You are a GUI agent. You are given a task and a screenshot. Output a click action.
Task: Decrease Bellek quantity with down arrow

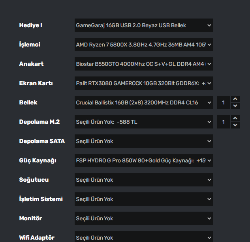click(235, 106)
